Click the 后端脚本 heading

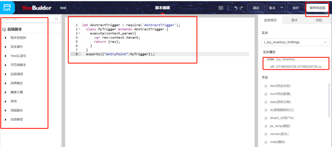tap(15, 29)
